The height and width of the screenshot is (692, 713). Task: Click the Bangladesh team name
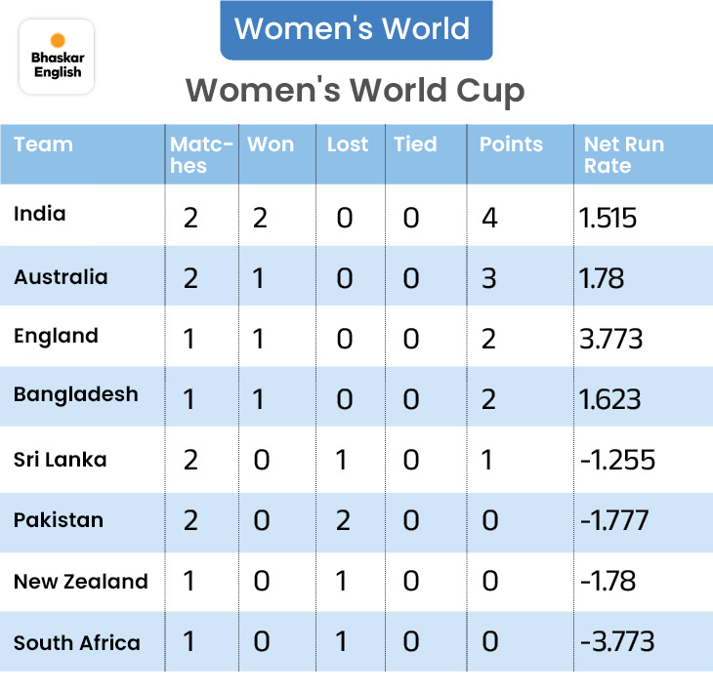pyautogui.click(x=76, y=394)
